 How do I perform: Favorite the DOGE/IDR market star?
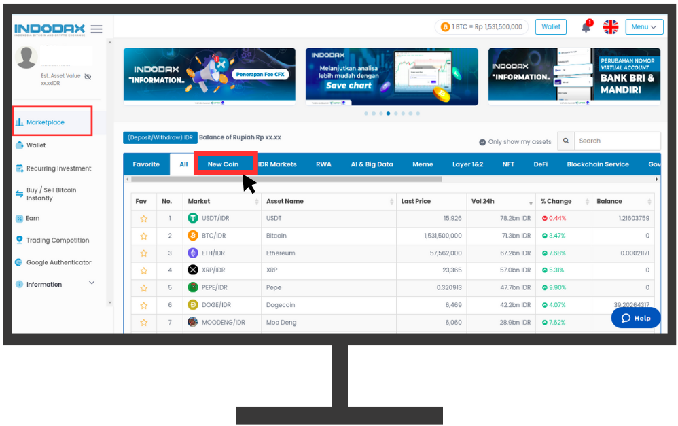pyautogui.click(x=144, y=305)
